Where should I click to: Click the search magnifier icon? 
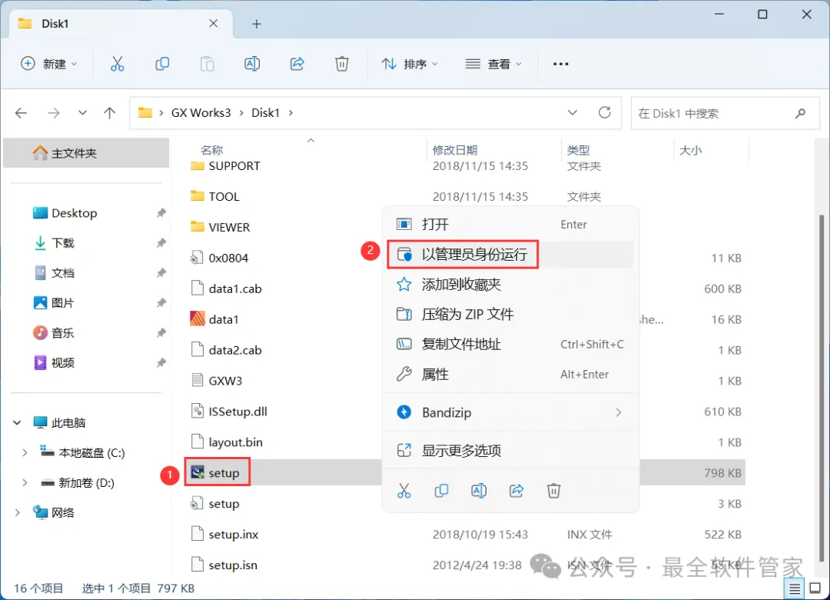[x=800, y=113]
